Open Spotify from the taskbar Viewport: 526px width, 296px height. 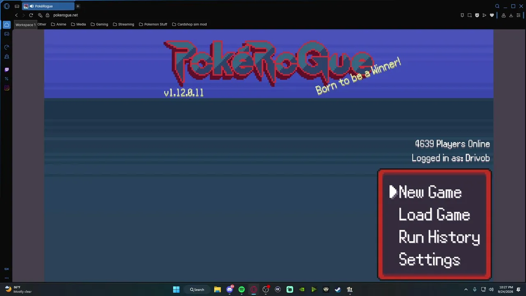coord(242,289)
